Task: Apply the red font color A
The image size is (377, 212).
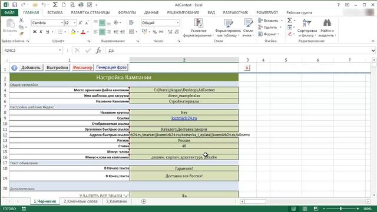Action: (83, 32)
